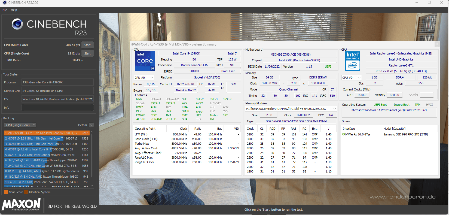Click the DDR5-6400 / PC5-51200 module type

coord(296,121)
